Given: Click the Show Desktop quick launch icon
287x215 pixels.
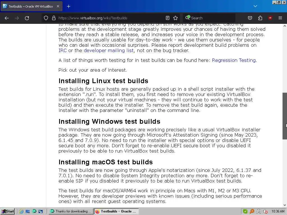Looking at the screenshot, I should (28, 211).
